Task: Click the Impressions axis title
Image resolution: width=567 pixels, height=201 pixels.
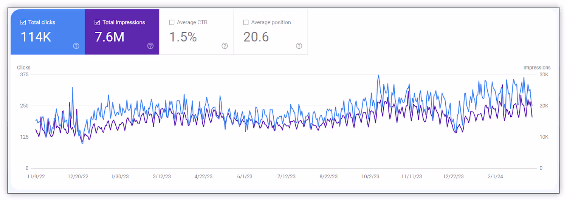Action: (x=537, y=68)
